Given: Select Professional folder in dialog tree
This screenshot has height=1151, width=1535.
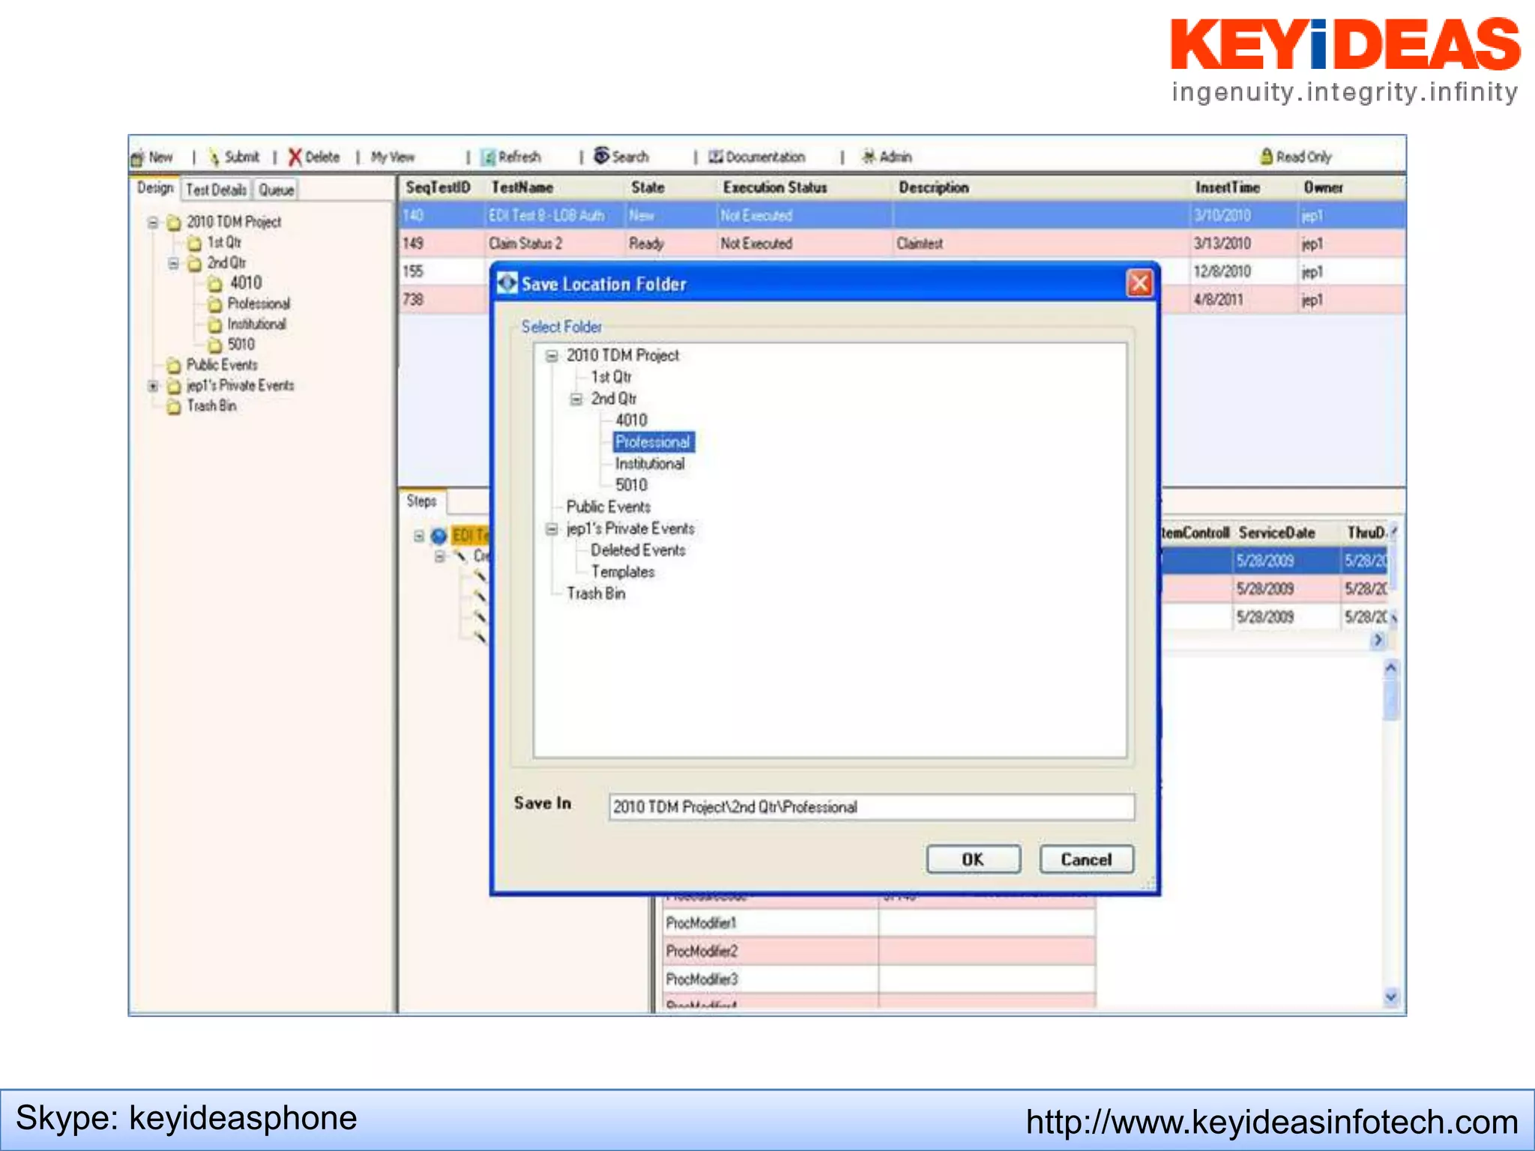Looking at the screenshot, I should [653, 442].
